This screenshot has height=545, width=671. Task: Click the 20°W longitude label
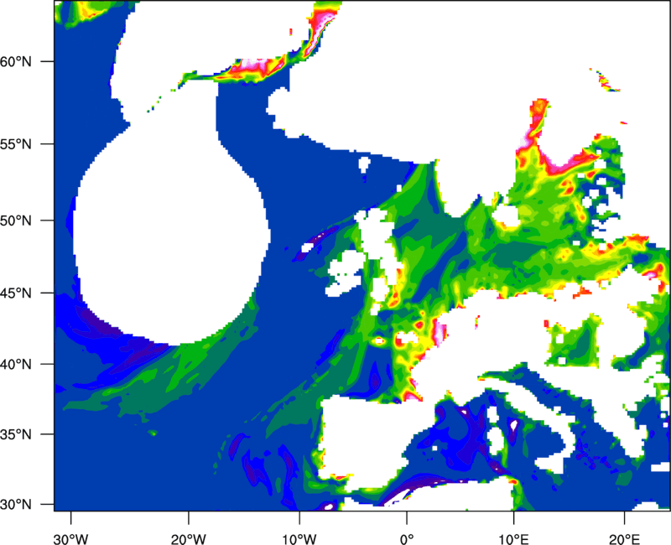tap(188, 539)
